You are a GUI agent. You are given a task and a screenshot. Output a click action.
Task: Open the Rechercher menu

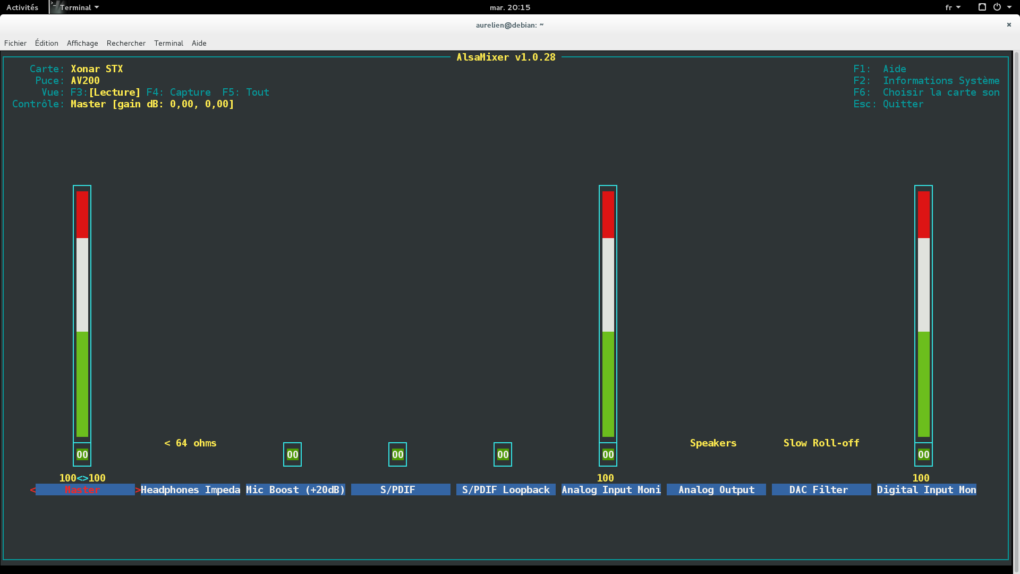(126, 43)
